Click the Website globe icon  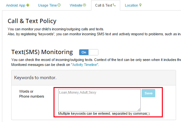(x=85, y=5)
